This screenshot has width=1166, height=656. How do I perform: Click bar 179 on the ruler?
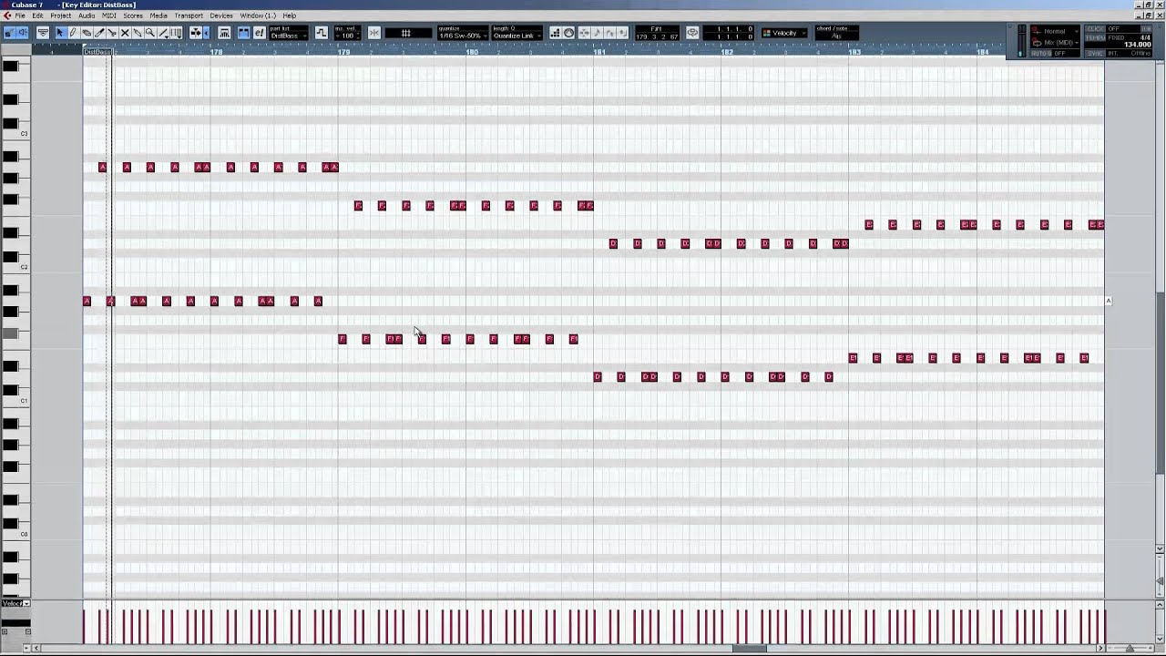[x=343, y=52]
